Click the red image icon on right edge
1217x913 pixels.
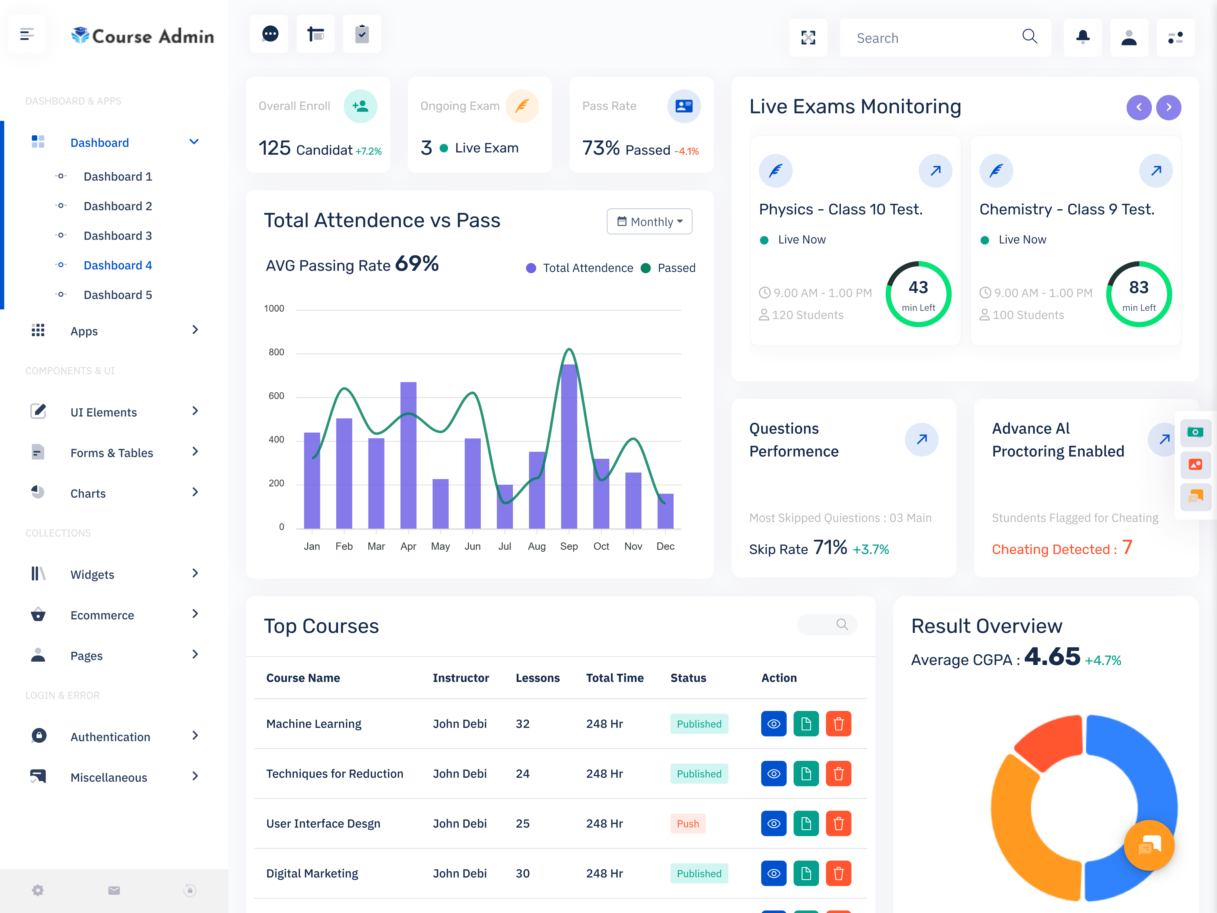click(x=1195, y=464)
